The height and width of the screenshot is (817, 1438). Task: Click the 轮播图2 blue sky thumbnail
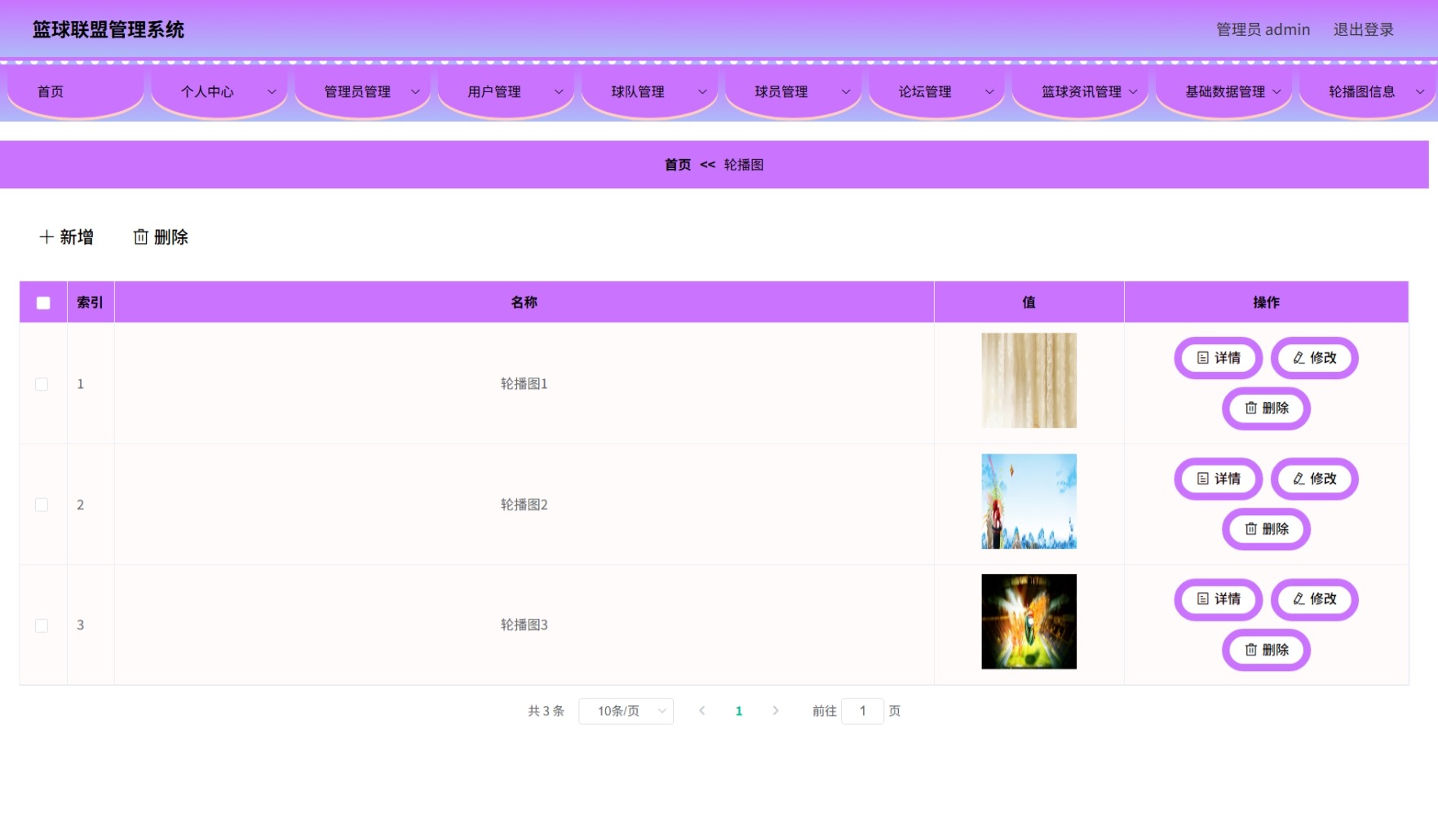(1029, 501)
